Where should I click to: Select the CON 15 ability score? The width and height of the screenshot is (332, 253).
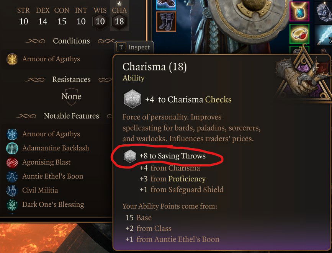point(62,17)
